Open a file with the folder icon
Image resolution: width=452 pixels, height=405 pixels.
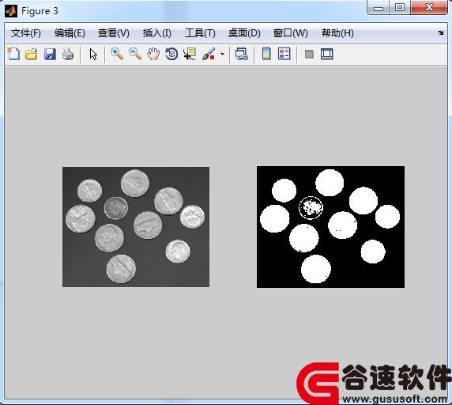[32, 54]
